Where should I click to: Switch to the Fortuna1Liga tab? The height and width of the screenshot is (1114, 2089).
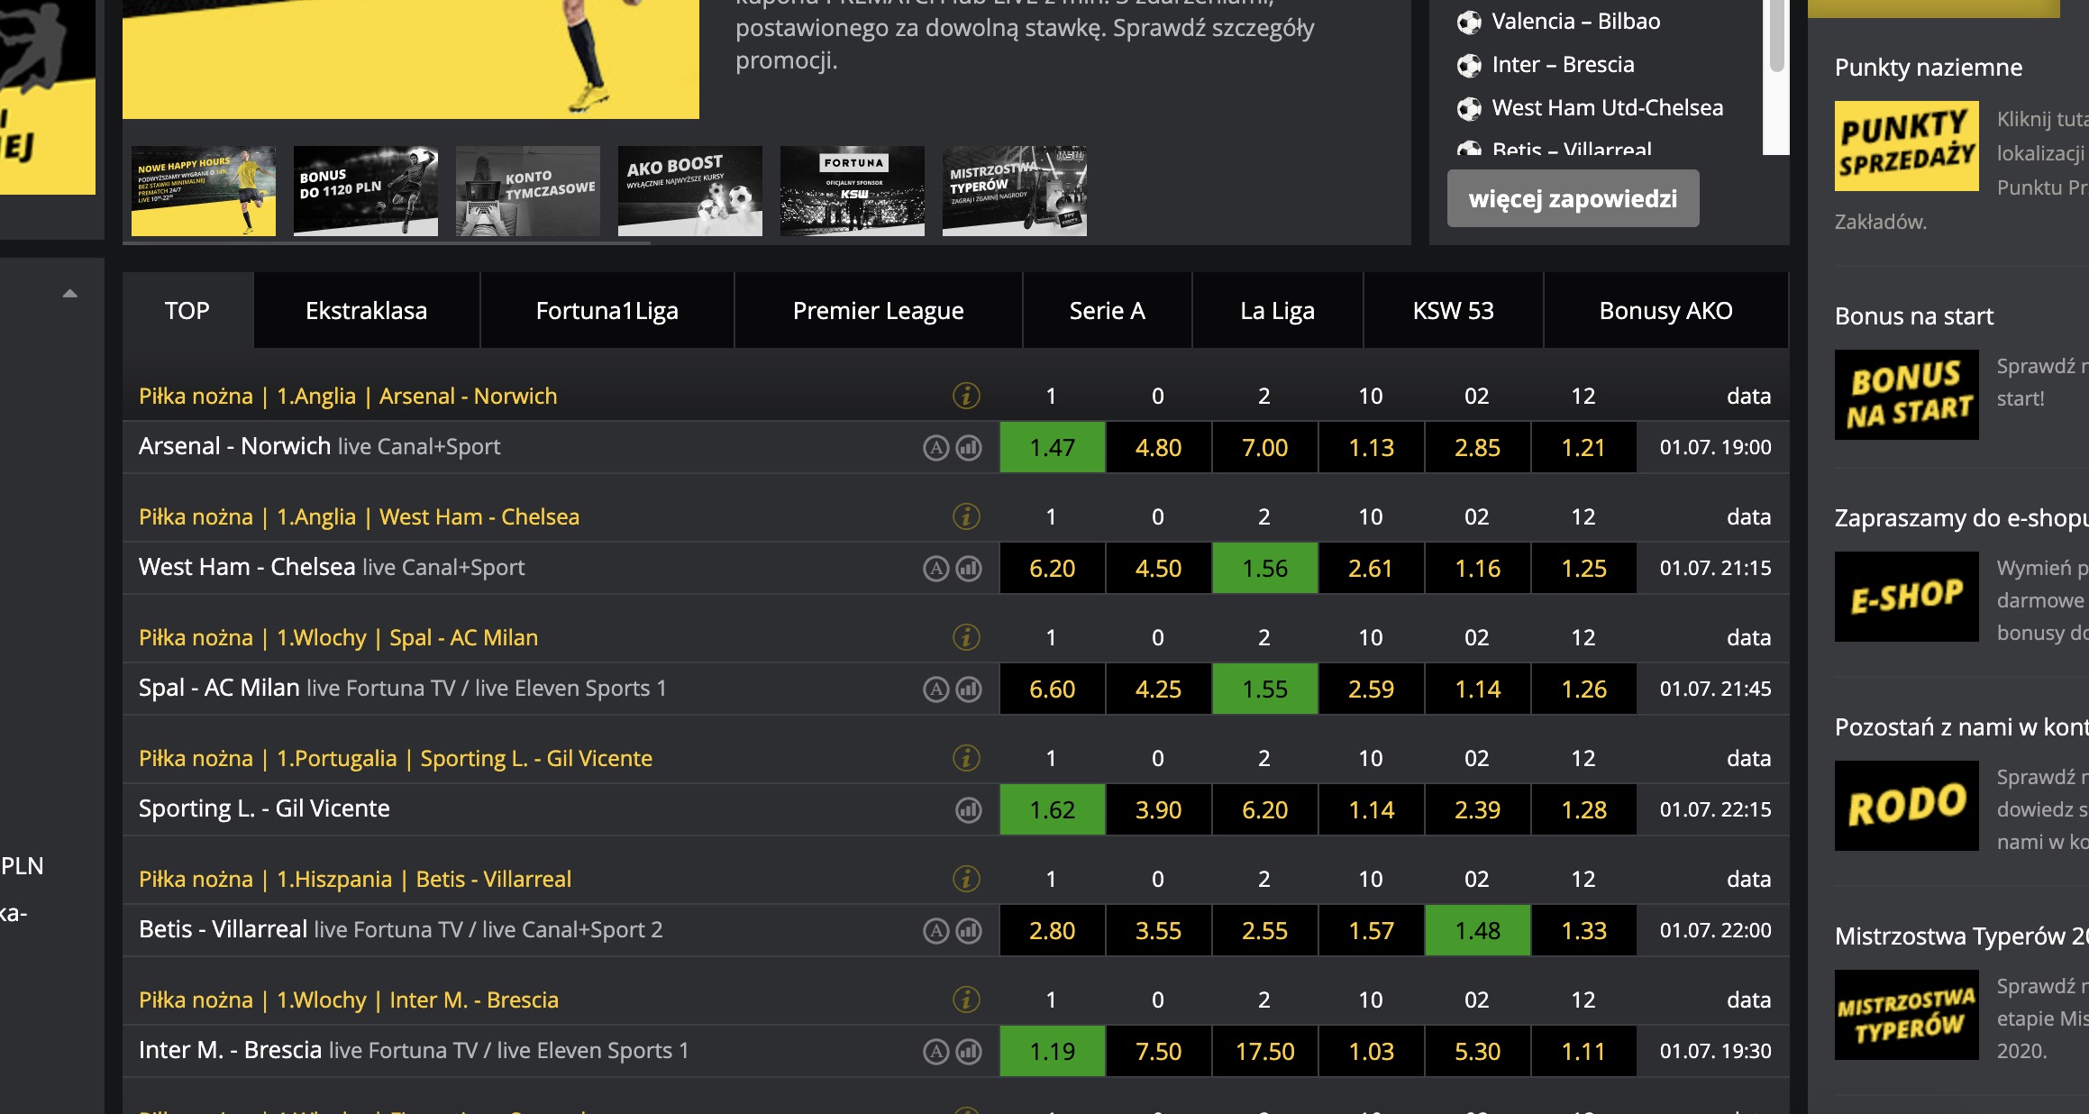point(607,310)
